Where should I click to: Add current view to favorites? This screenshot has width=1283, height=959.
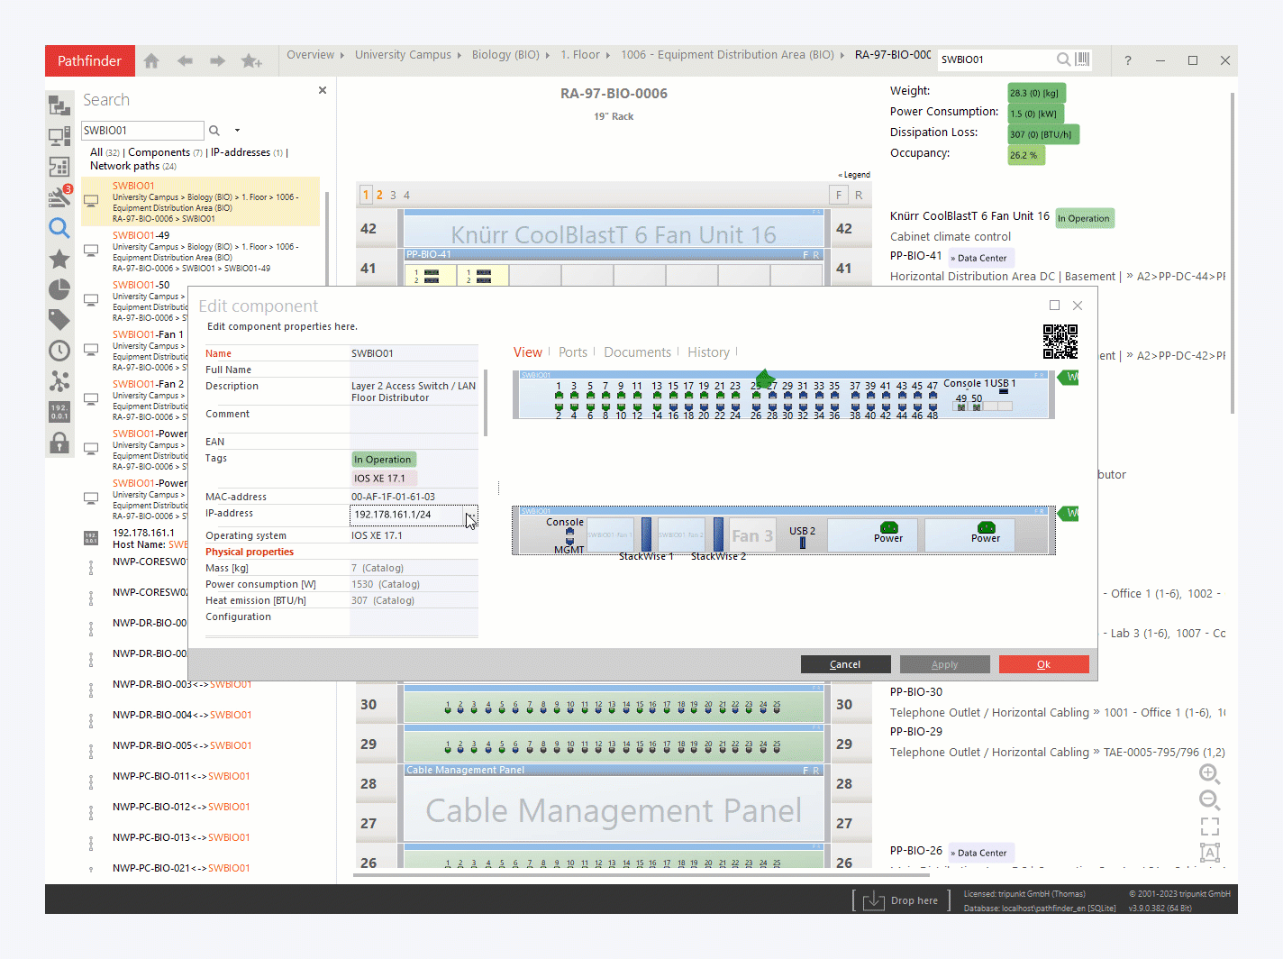tap(251, 60)
